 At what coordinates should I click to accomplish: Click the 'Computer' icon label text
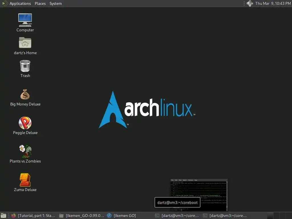[25, 30]
